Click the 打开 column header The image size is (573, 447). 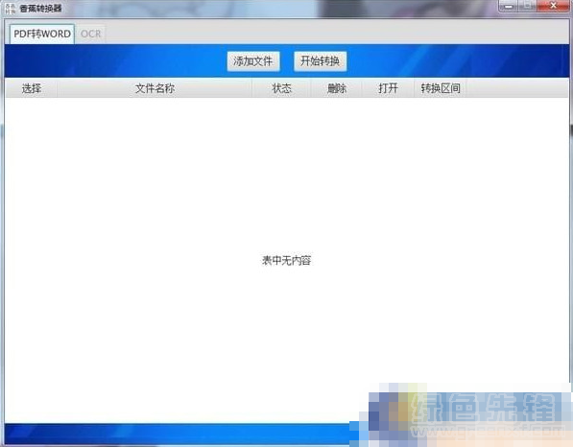[388, 88]
